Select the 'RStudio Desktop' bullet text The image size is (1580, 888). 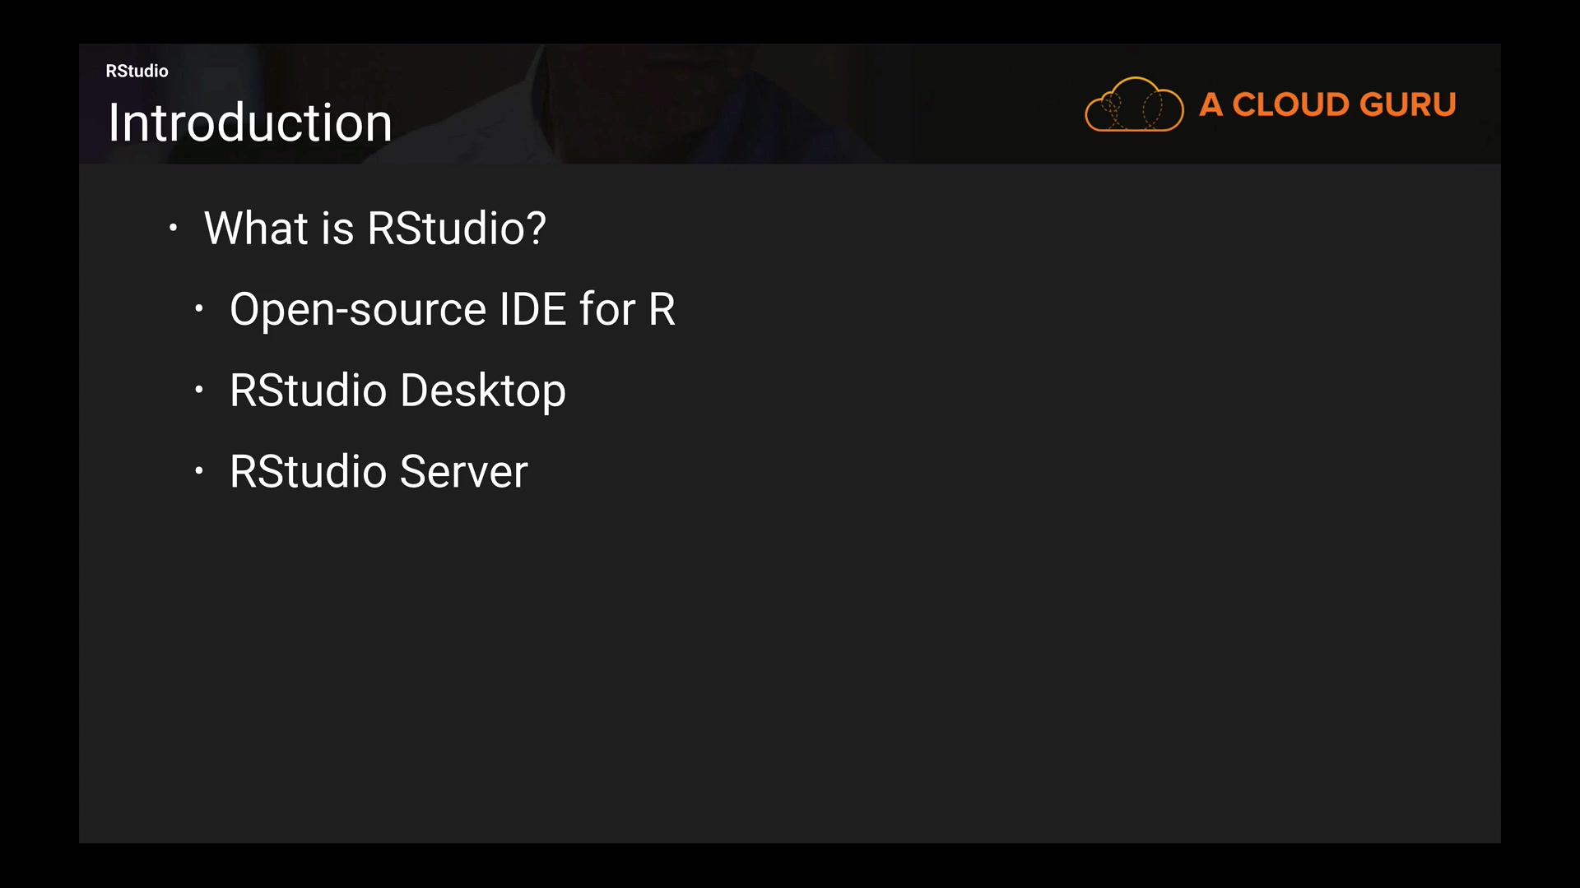(x=397, y=391)
